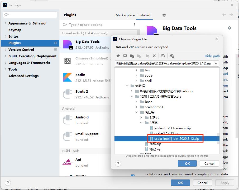Open plugins gear menu beside Installed tab

pyautogui.click(x=164, y=15)
